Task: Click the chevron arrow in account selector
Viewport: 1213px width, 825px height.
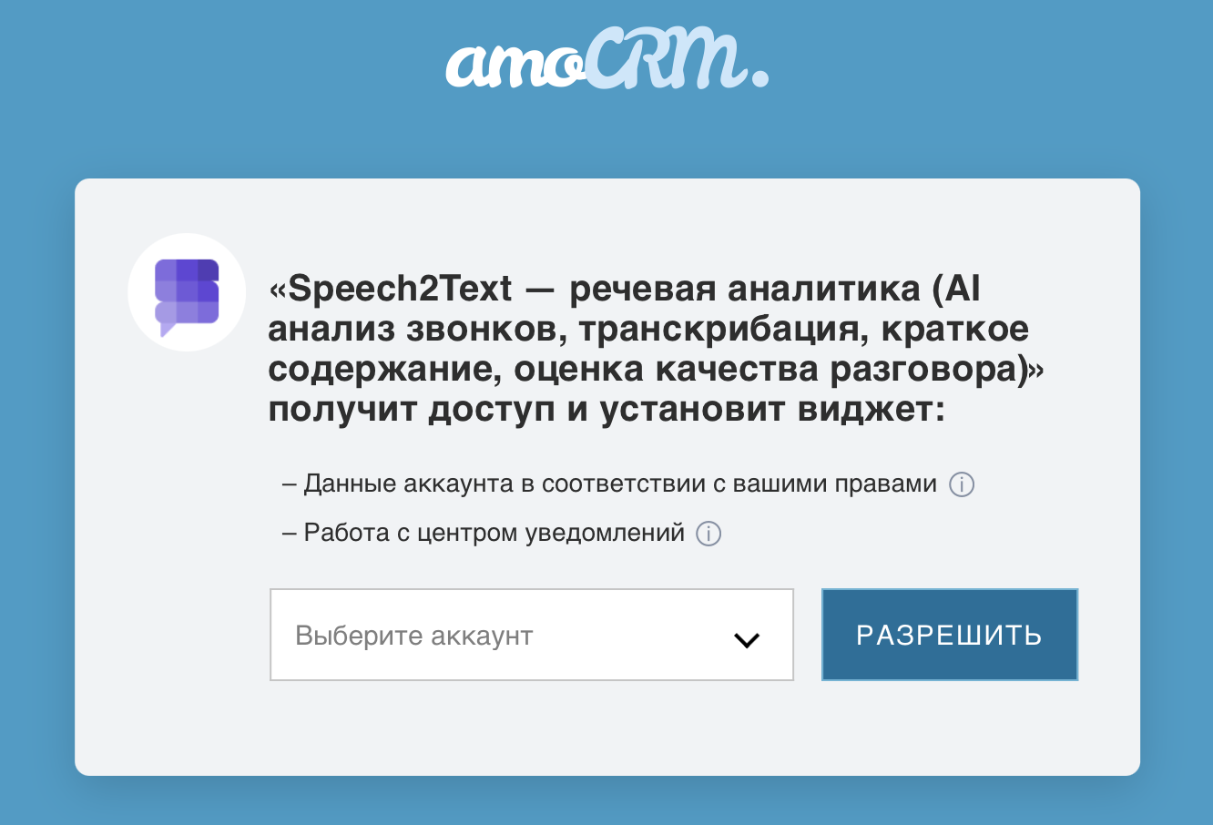Action: click(x=747, y=640)
